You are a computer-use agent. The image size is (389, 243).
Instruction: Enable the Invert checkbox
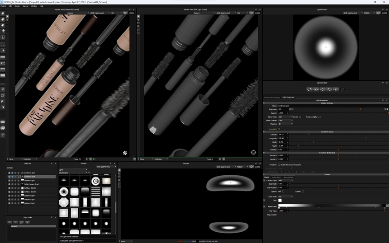click(x=300, y=117)
